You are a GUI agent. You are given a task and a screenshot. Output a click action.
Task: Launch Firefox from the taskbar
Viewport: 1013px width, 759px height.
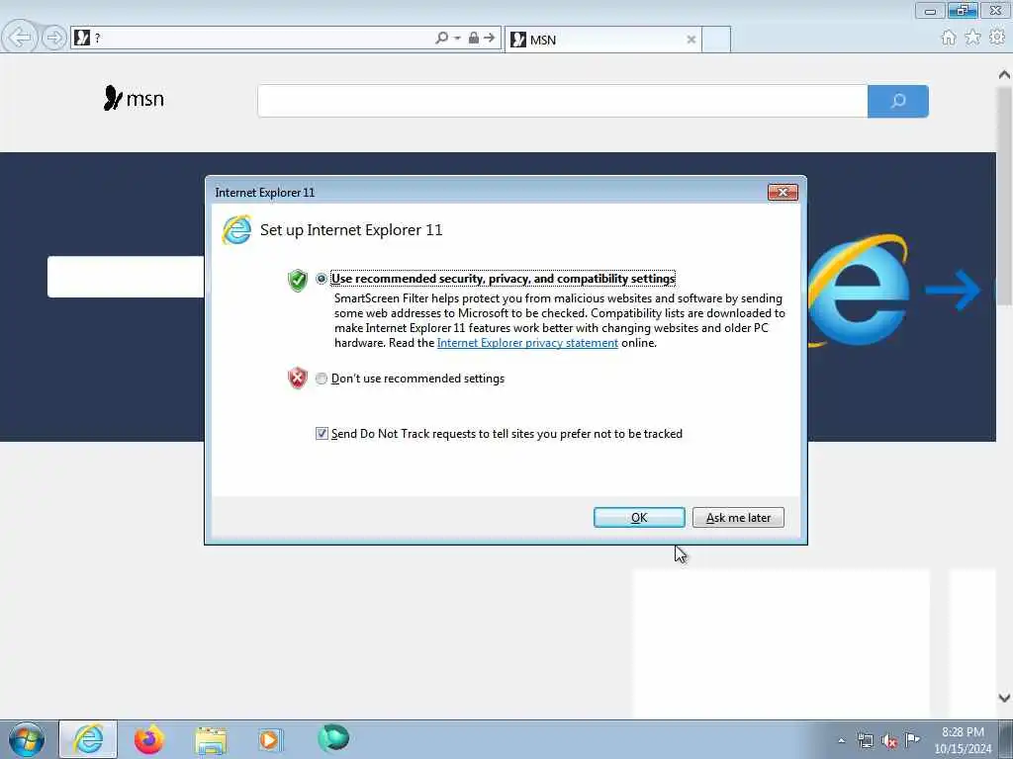(x=148, y=739)
